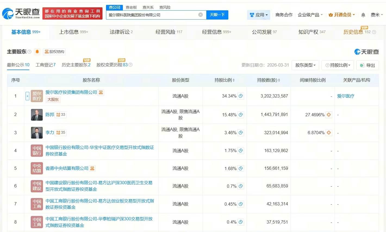Open pie chart icon for 0.4% shareholding
The image size is (386, 232).
(241, 222)
